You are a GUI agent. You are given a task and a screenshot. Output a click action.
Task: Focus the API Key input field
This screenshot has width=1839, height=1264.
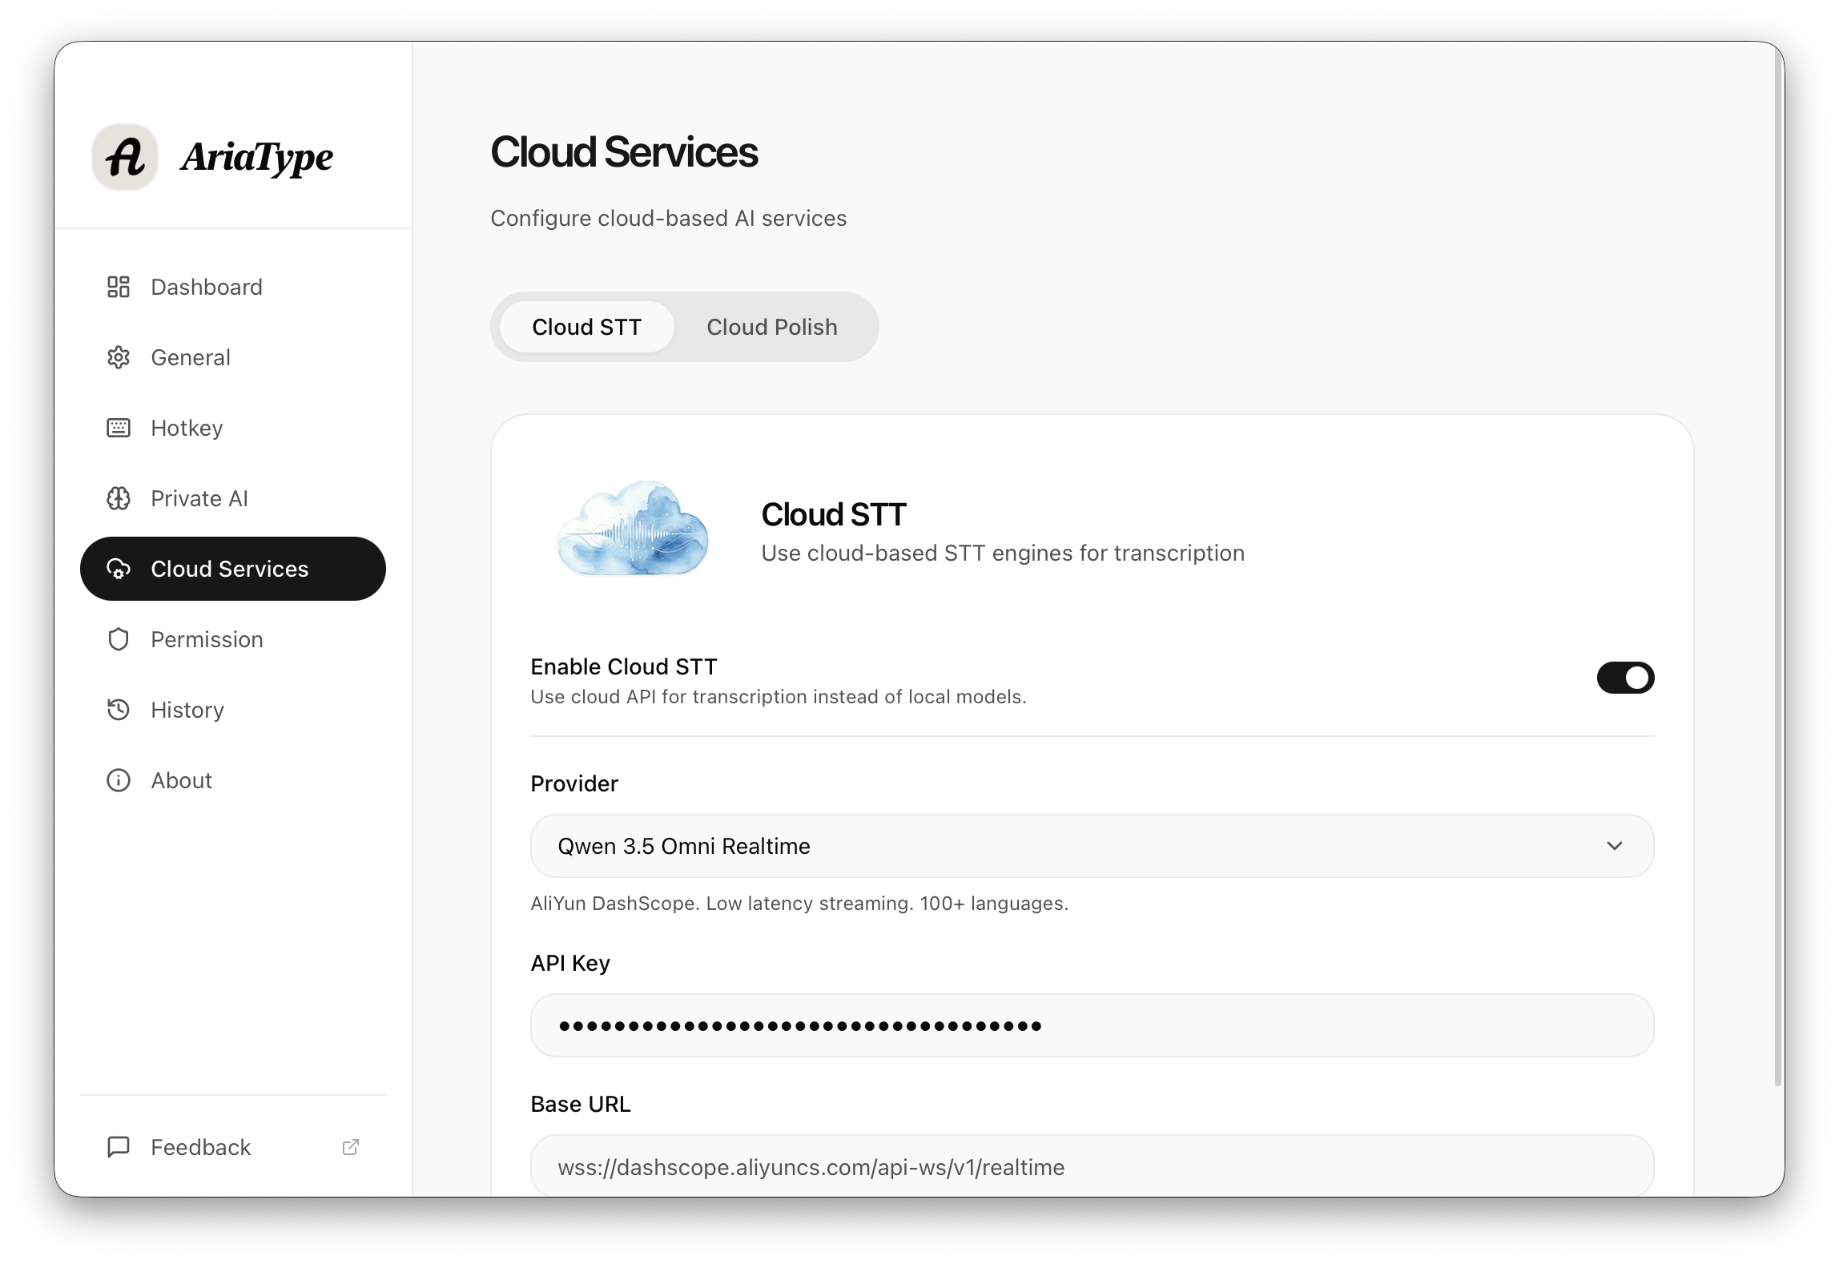click(1091, 1025)
